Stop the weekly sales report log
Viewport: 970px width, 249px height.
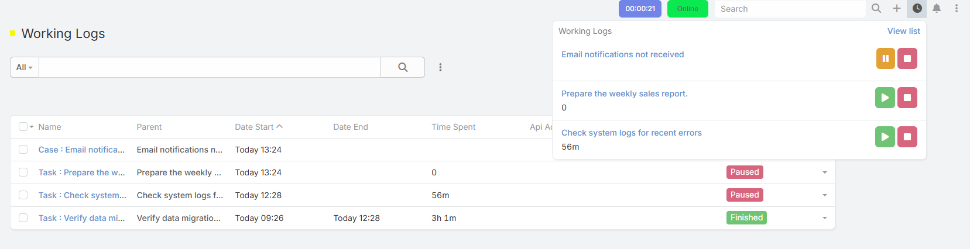pos(907,98)
